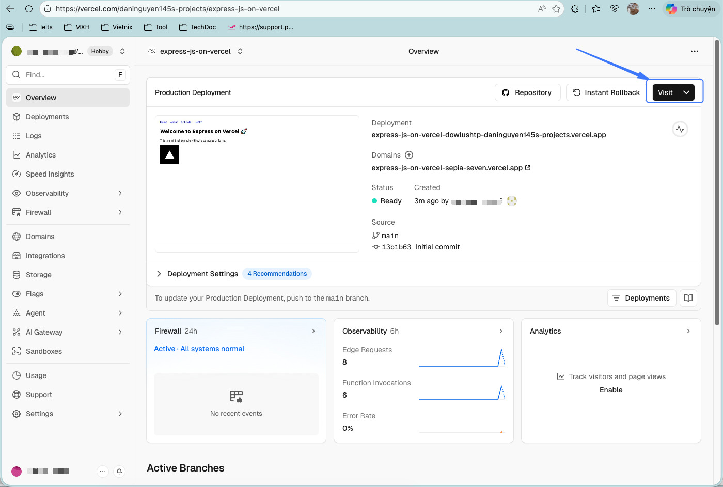Expand the Firewall sidebar submenu

(x=120, y=212)
